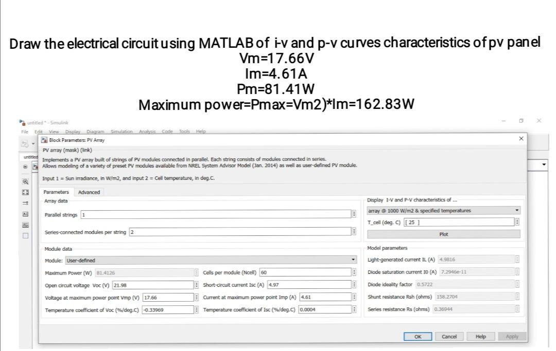556x351 pixels.
Task: Click the Plot button
Action: pos(443,234)
